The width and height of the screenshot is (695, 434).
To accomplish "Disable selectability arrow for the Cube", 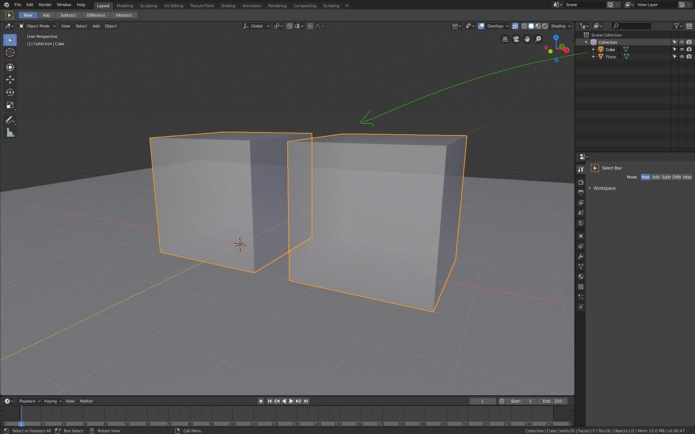I will [x=675, y=49].
